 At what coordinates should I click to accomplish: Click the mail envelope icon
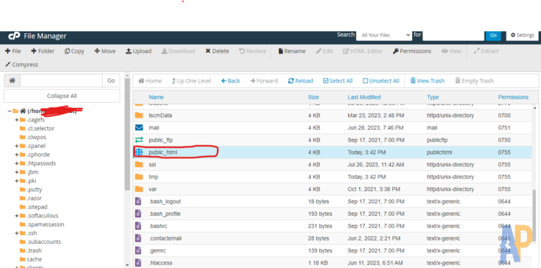(x=139, y=128)
